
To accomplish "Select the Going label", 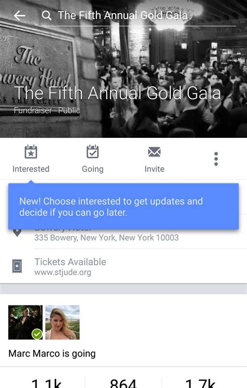I will coord(93,169).
